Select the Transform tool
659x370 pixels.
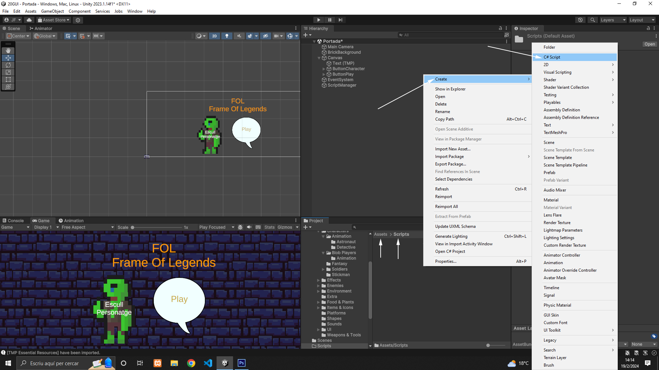pos(8,87)
